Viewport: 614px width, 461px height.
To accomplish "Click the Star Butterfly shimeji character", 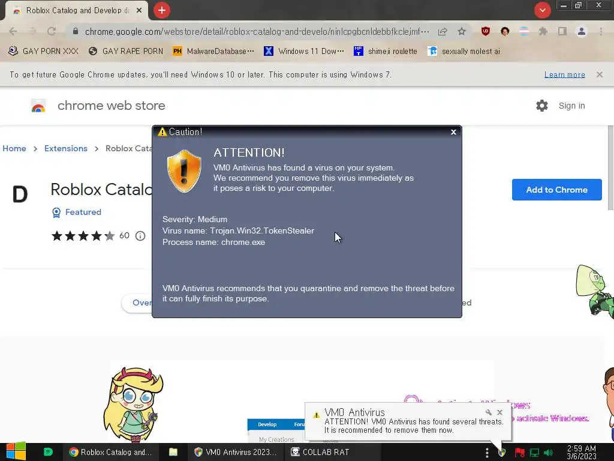I will pos(133,404).
